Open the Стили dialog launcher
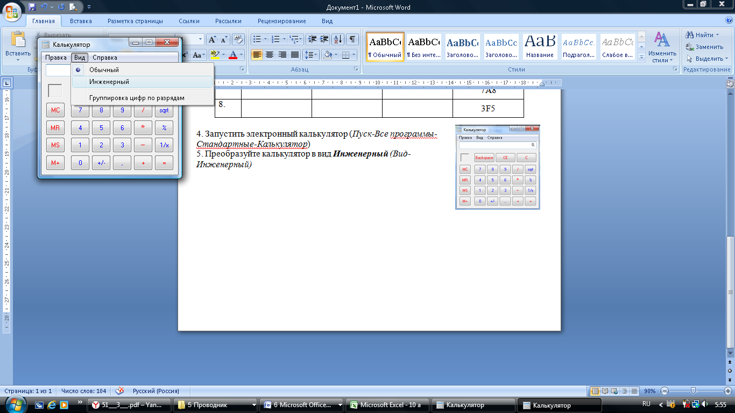This screenshot has height=413, width=735. coord(675,69)
